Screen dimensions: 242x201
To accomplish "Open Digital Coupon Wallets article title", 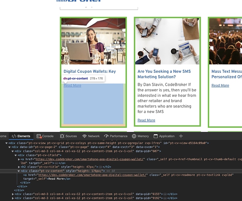I will coord(89,72).
